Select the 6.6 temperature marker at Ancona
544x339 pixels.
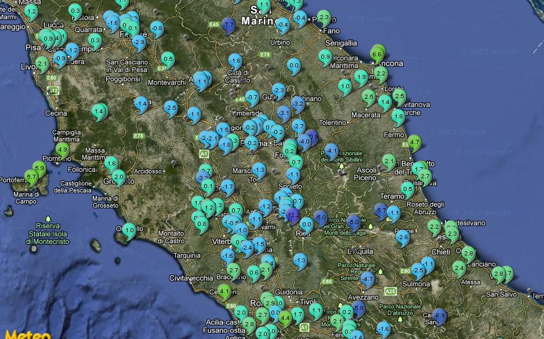click(377, 55)
